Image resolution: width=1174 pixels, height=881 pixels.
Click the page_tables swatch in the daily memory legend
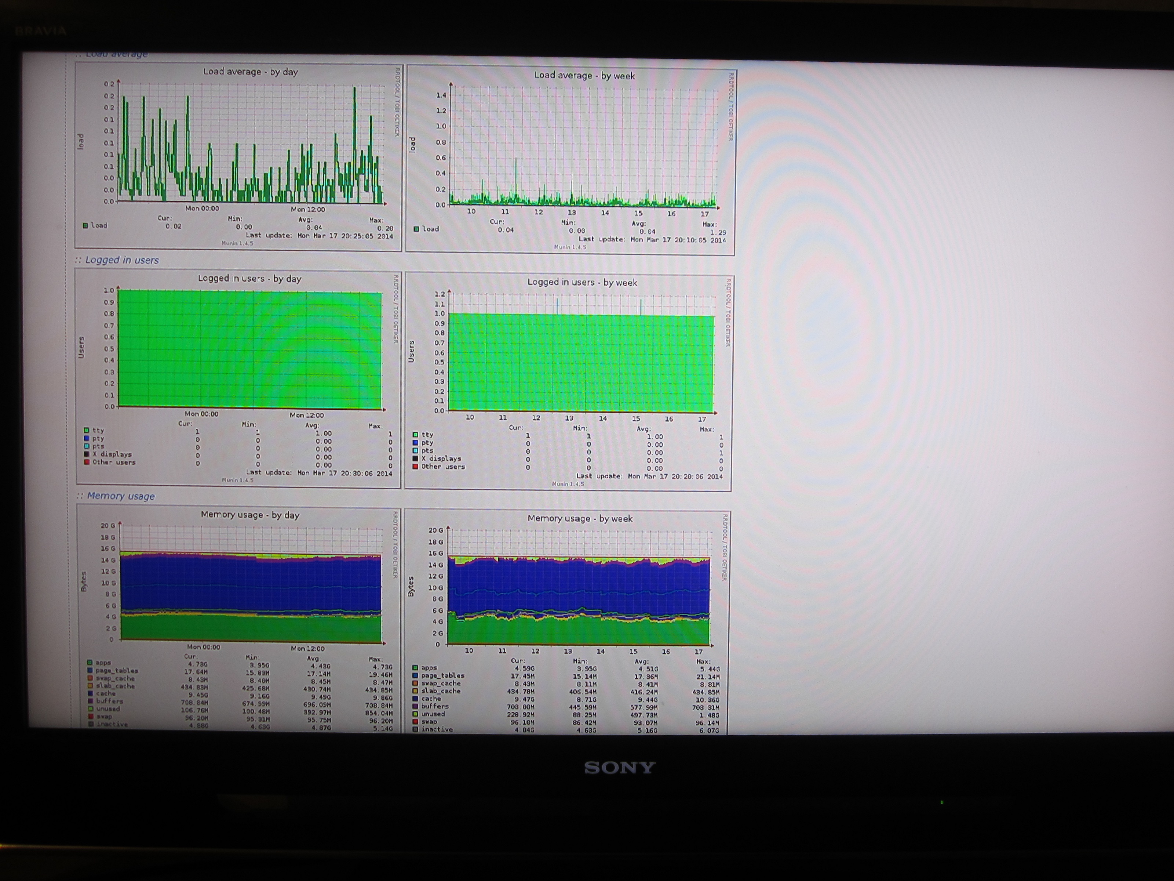pyautogui.click(x=90, y=671)
